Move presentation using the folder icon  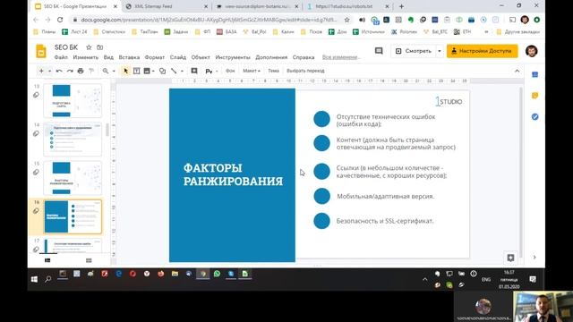click(99, 47)
